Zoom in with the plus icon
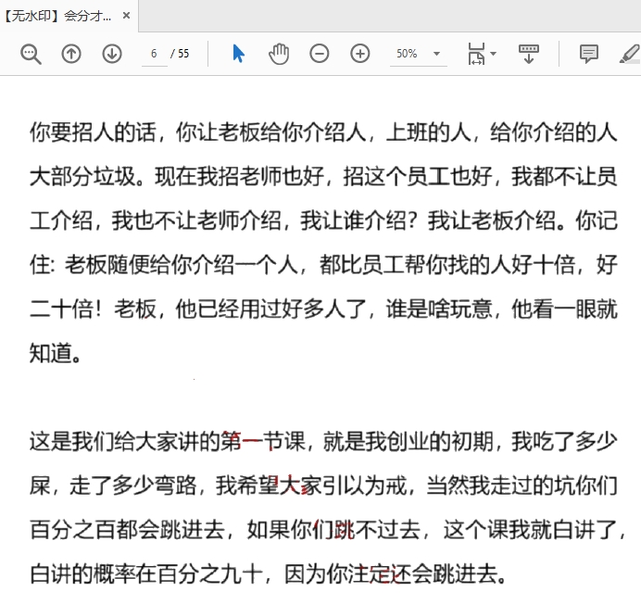 pyautogui.click(x=360, y=54)
